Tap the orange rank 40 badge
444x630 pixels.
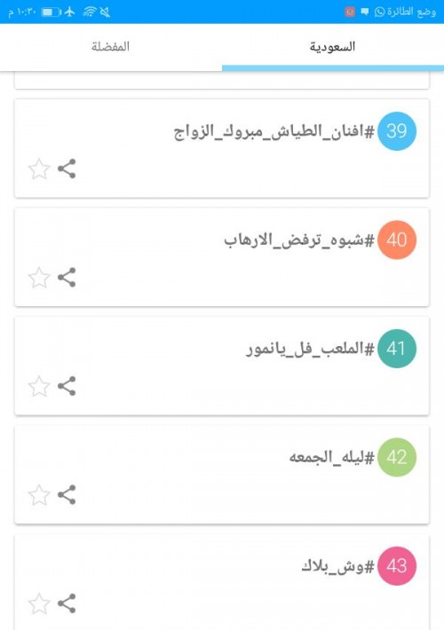[x=397, y=240]
